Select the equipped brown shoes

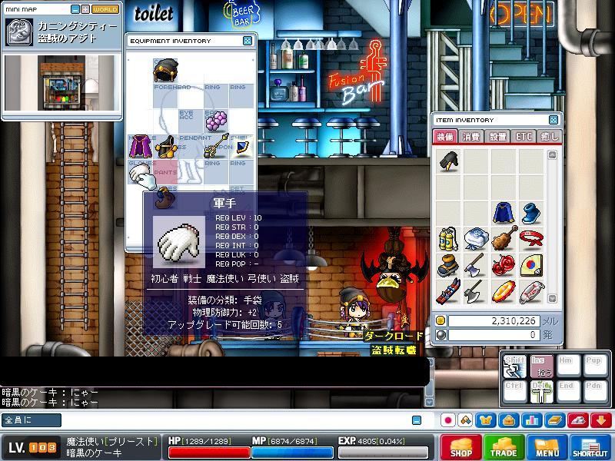click(x=165, y=198)
